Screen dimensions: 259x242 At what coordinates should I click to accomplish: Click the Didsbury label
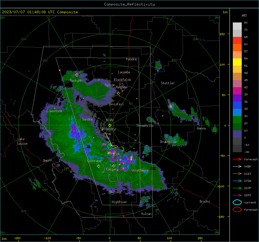108,129
